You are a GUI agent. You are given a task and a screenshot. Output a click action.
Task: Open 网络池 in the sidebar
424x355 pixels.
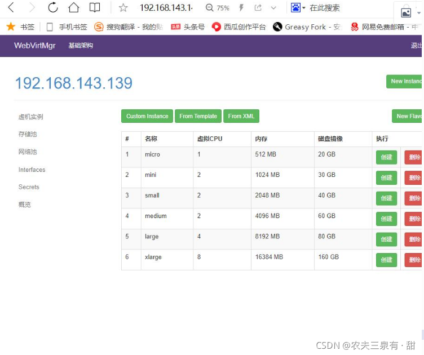27,152
